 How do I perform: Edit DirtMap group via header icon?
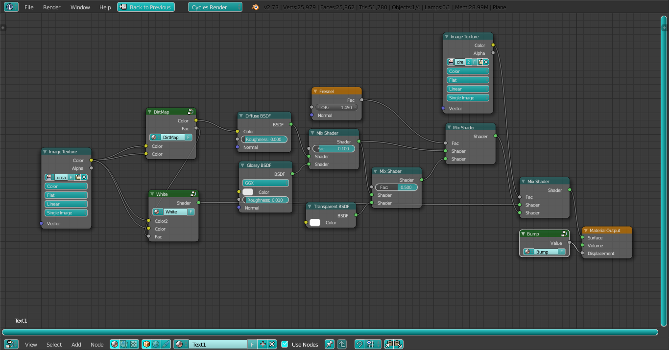tap(191, 112)
